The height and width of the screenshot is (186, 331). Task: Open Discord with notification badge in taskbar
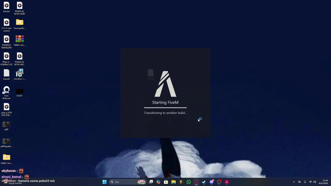[x=212, y=182]
